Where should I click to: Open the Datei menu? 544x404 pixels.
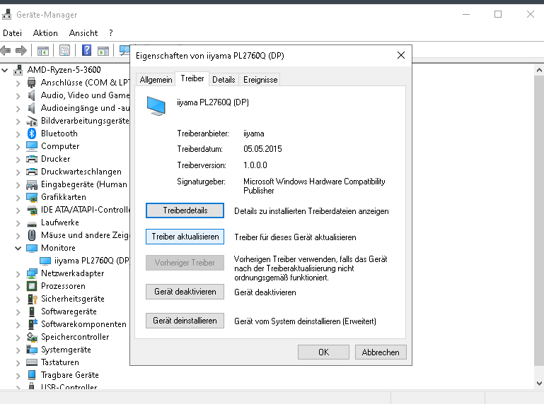[x=12, y=33]
